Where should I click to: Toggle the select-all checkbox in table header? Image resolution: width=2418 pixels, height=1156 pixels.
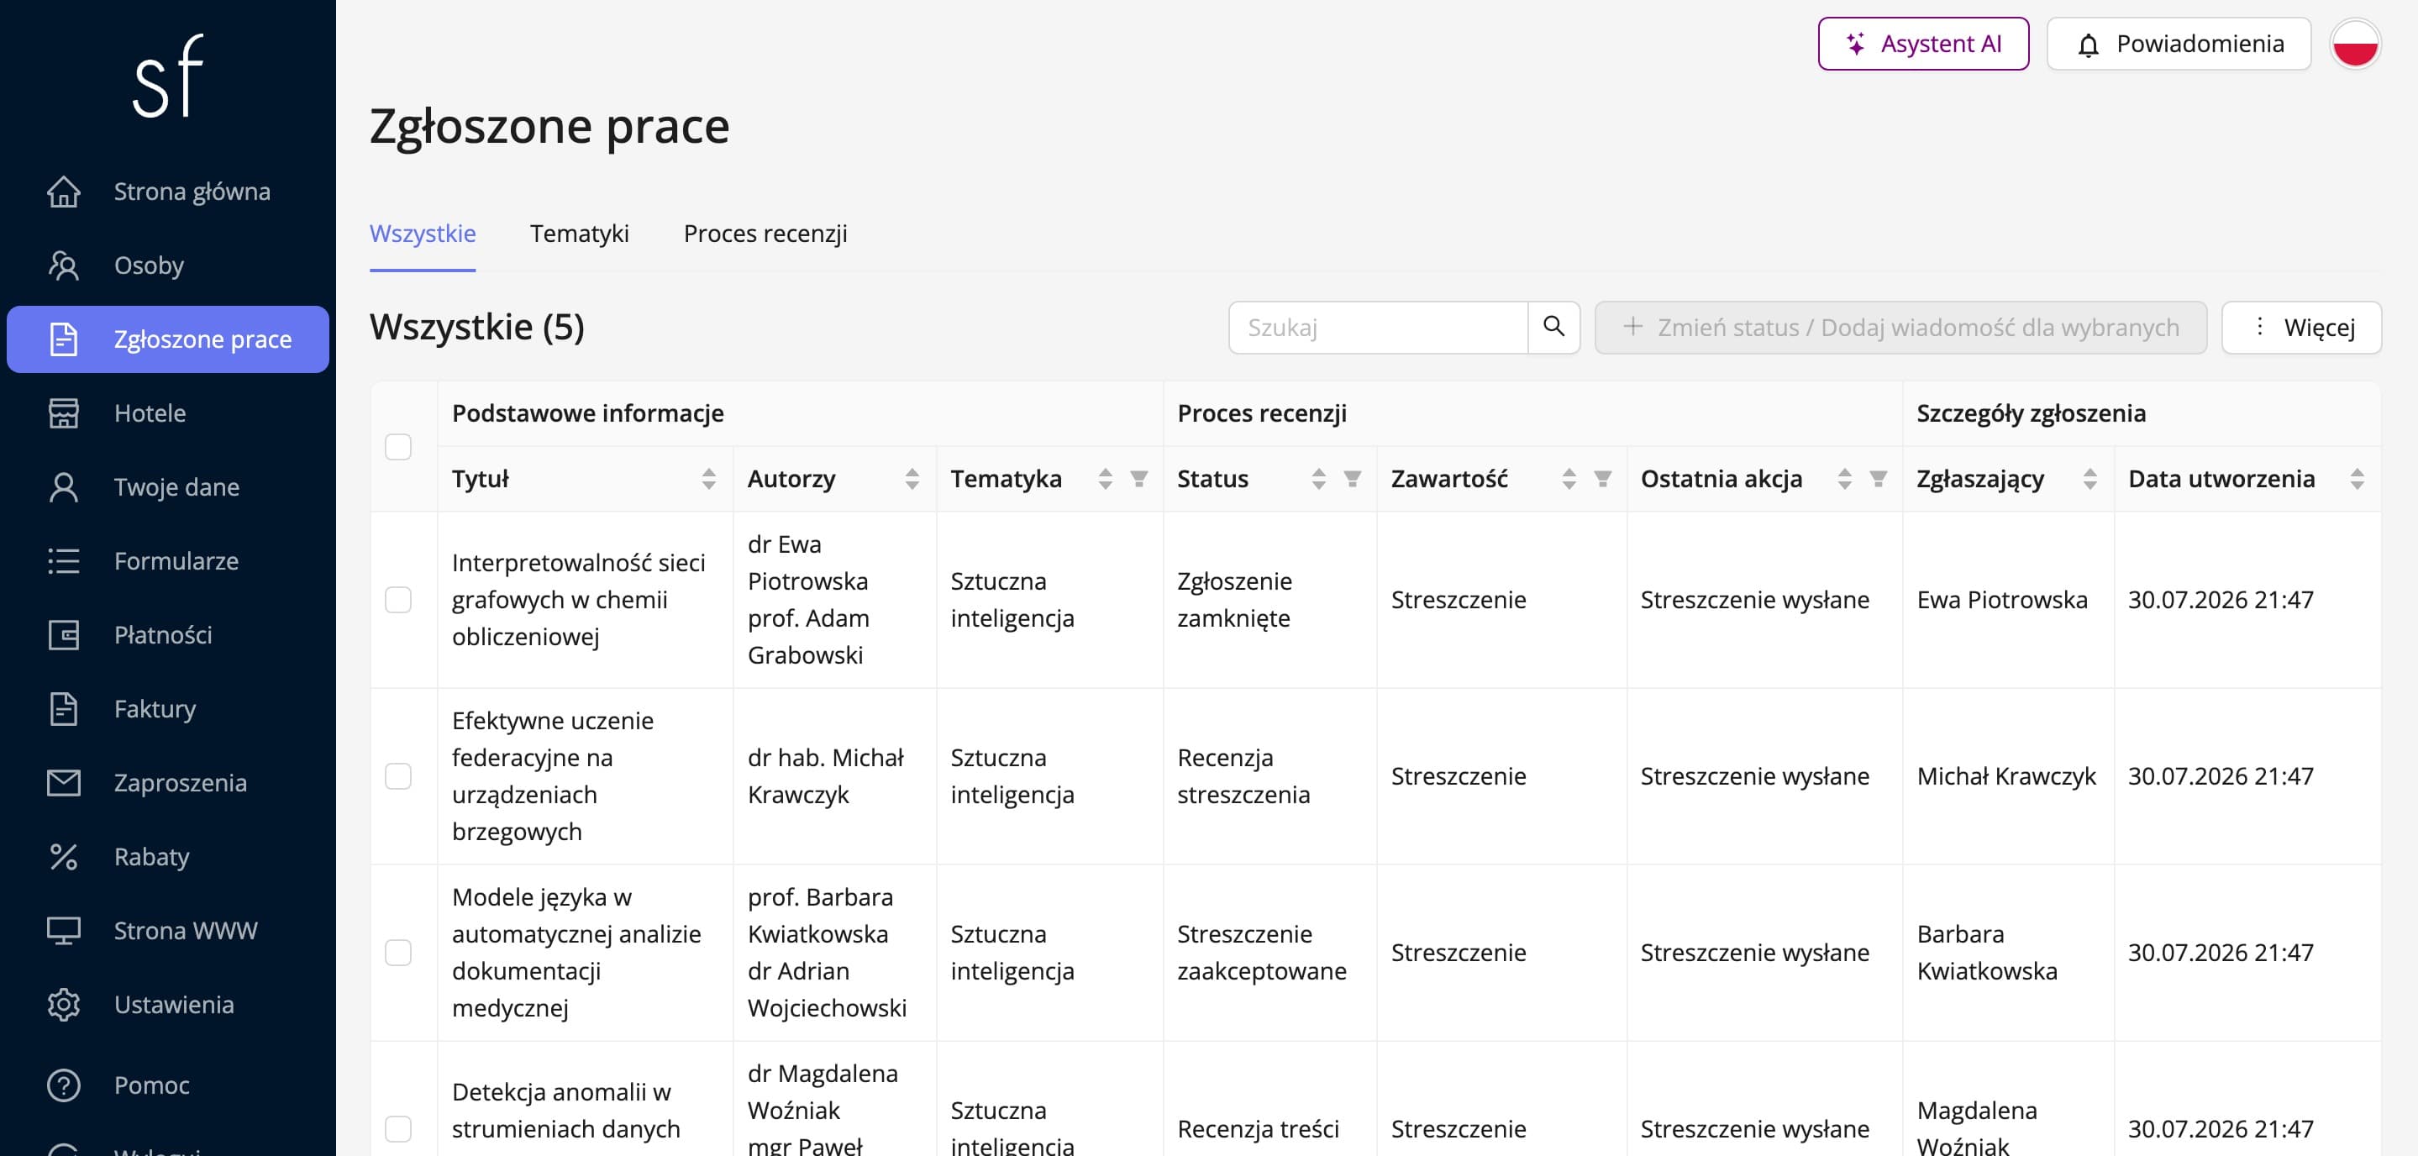tap(398, 447)
